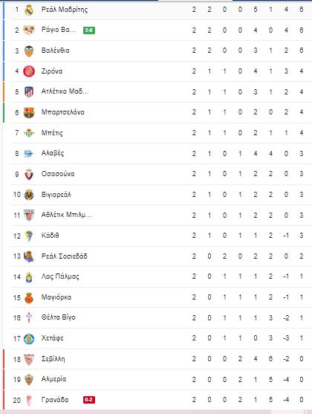Open the red 0-2 result badge
Viewport: 312px width, 414px height.
(89, 400)
